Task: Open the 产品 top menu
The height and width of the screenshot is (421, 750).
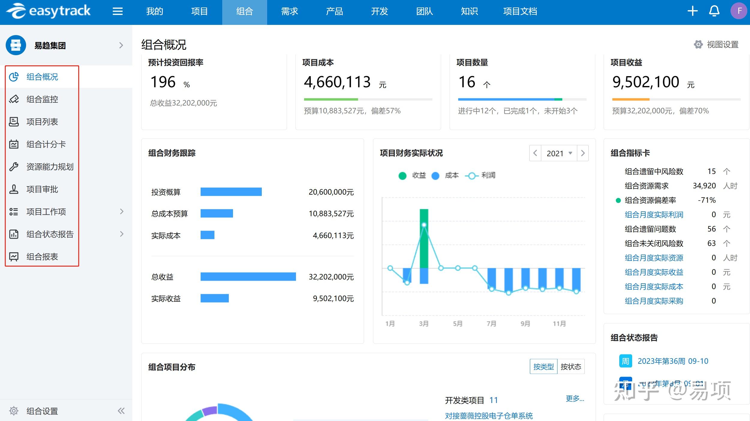Action: pos(335,11)
